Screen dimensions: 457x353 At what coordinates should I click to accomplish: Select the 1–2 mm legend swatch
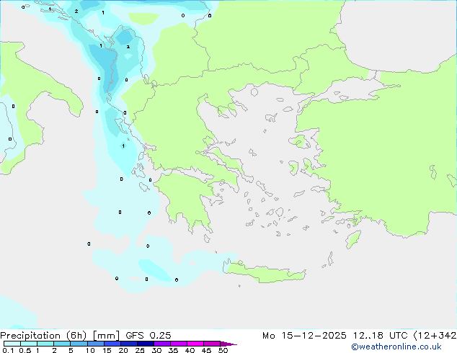tap(45, 344)
